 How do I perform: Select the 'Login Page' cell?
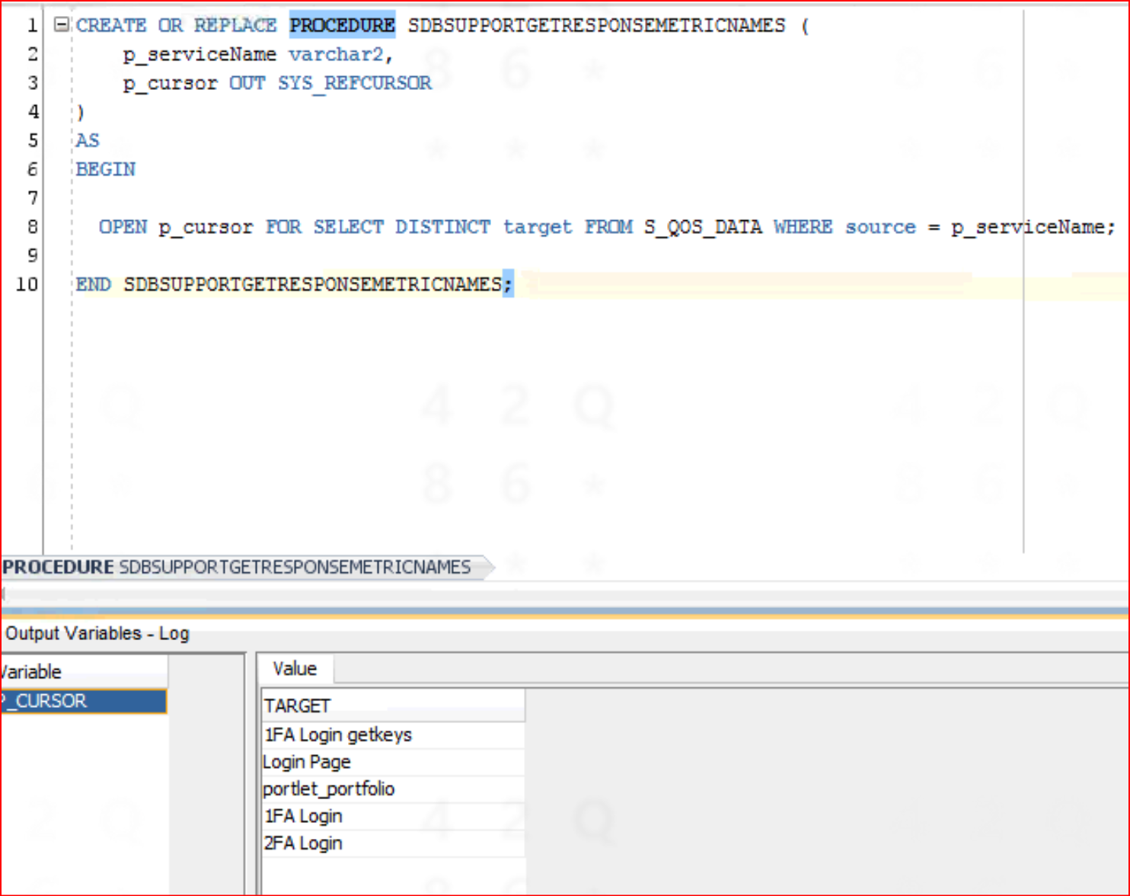(393, 763)
